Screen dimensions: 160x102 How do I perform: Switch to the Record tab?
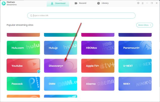80,3
